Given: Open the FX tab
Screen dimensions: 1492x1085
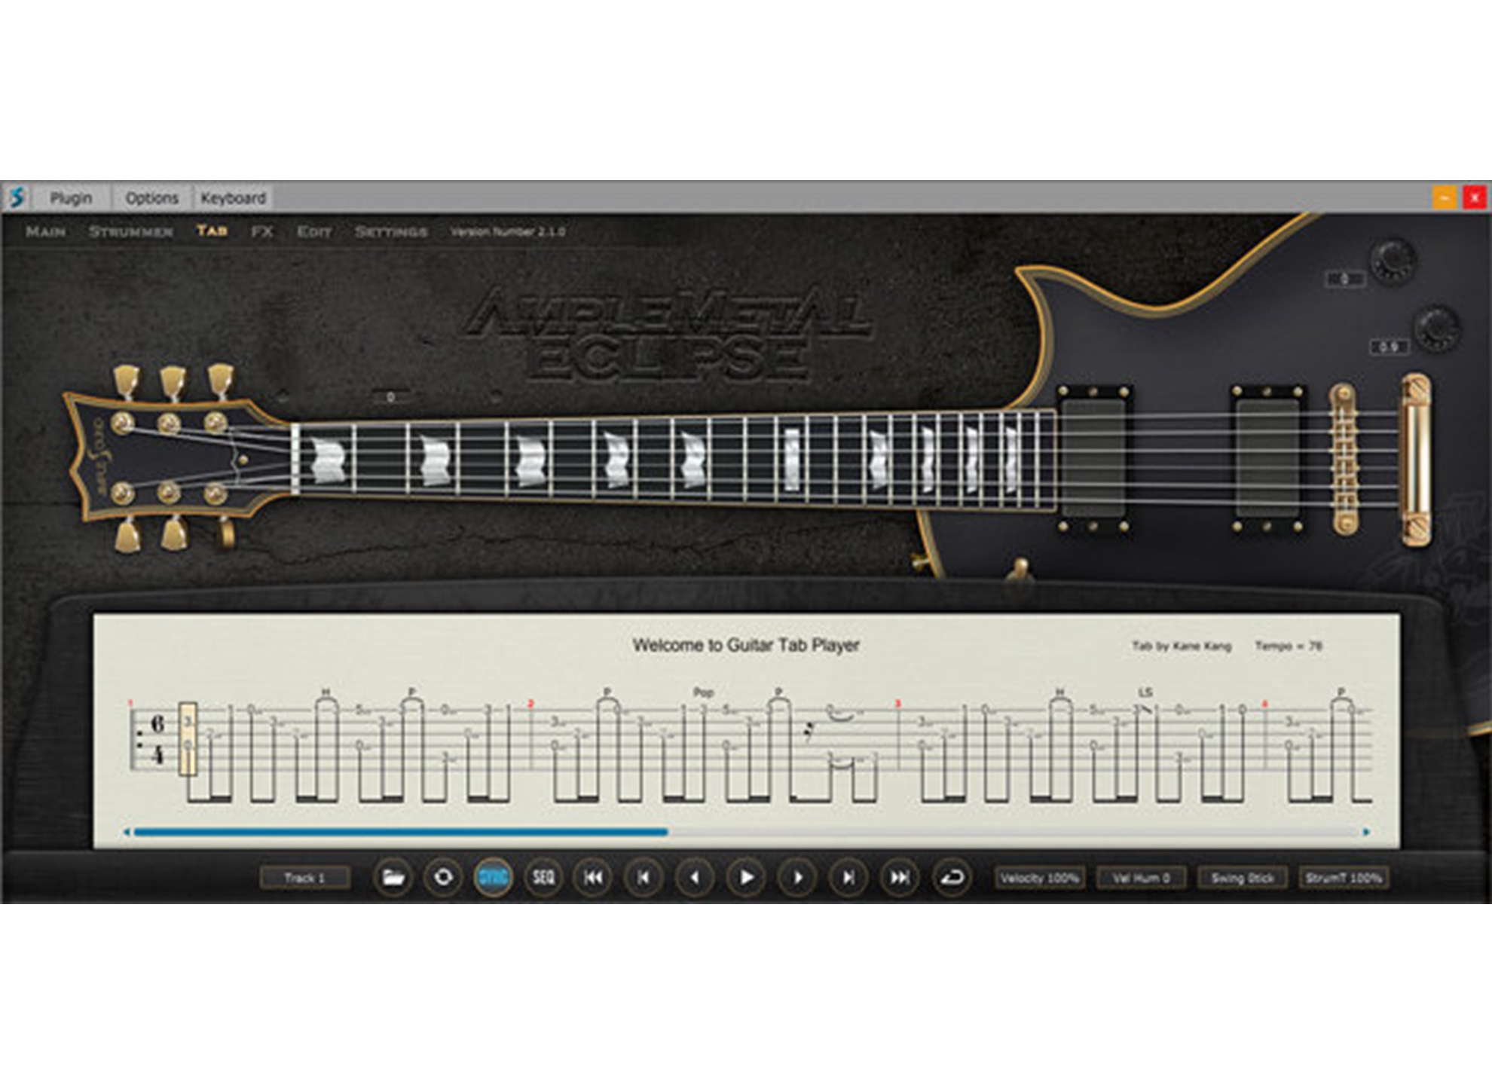Looking at the screenshot, I should (262, 231).
